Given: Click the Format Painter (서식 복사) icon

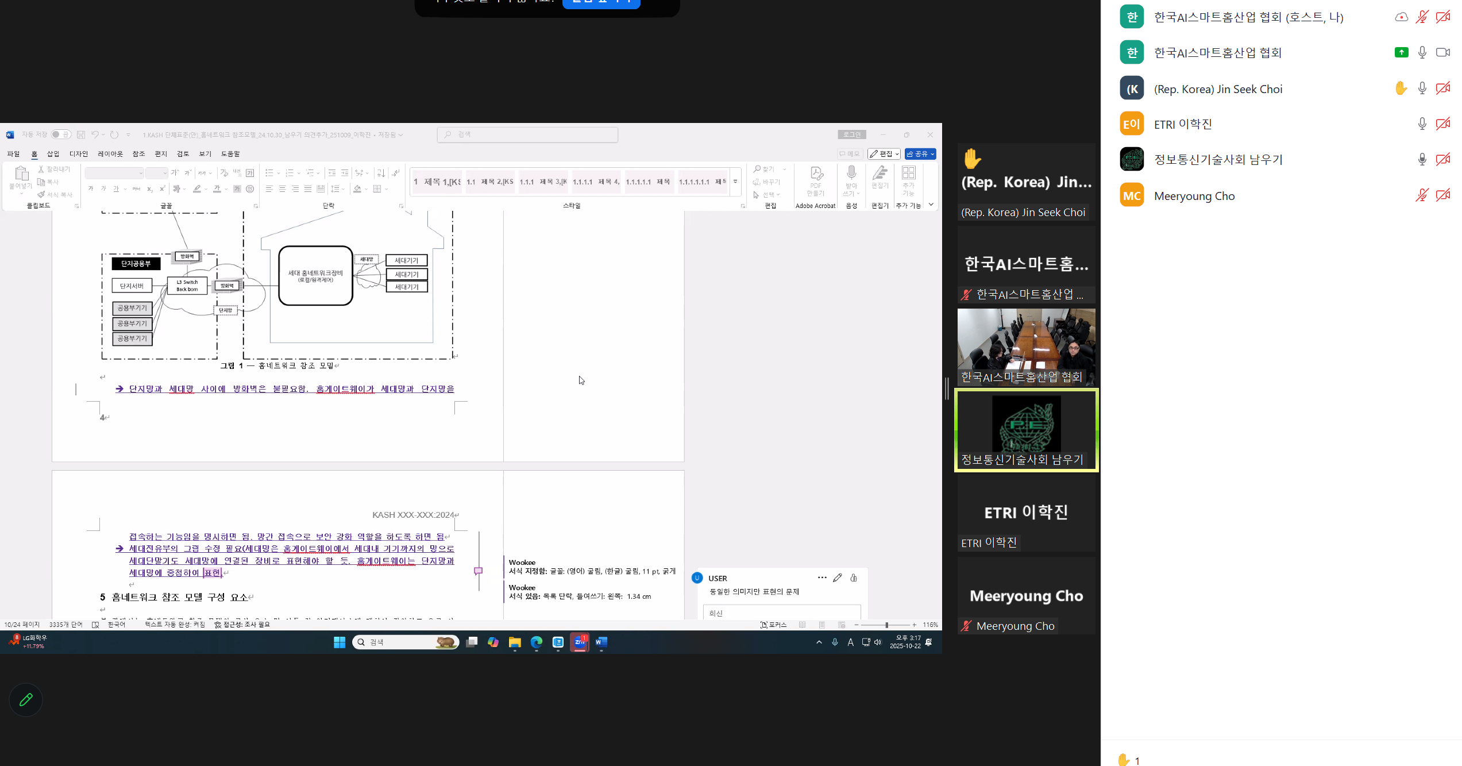Looking at the screenshot, I should pyautogui.click(x=41, y=195).
